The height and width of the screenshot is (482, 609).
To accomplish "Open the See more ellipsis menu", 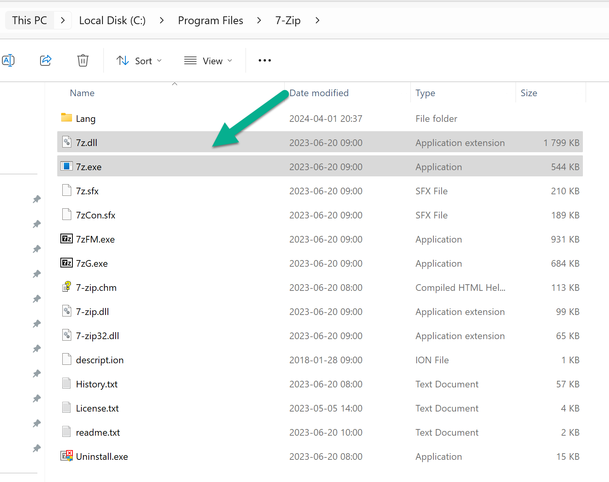I will tap(265, 61).
